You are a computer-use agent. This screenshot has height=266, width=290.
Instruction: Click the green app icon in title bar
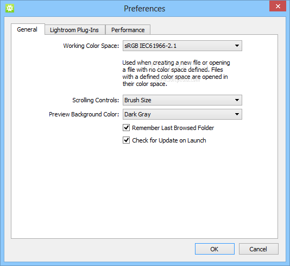pos(10,8)
